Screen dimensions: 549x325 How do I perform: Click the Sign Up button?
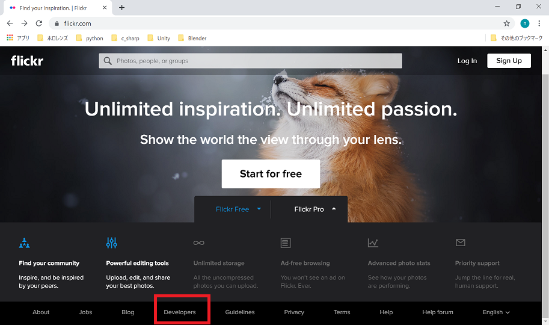(x=509, y=61)
